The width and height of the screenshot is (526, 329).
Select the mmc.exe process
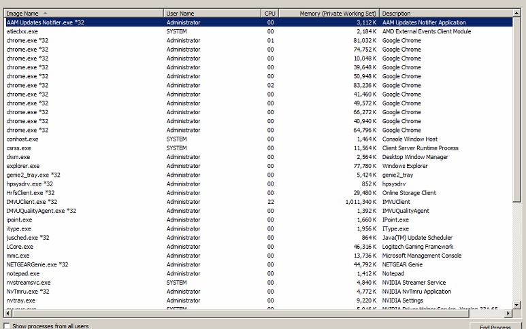pos(259,256)
